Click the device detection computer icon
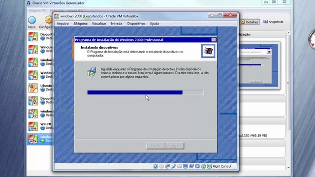The height and width of the screenshot is (177, 315). [x=92, y=72]
